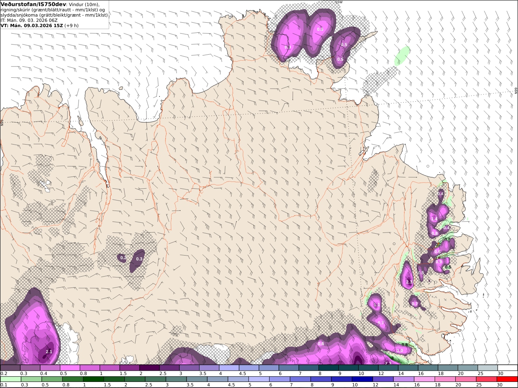Click the 1.4 snowfall label in the east fjords
The height and width of the screenshot is (388, 518).
[434, 219]
